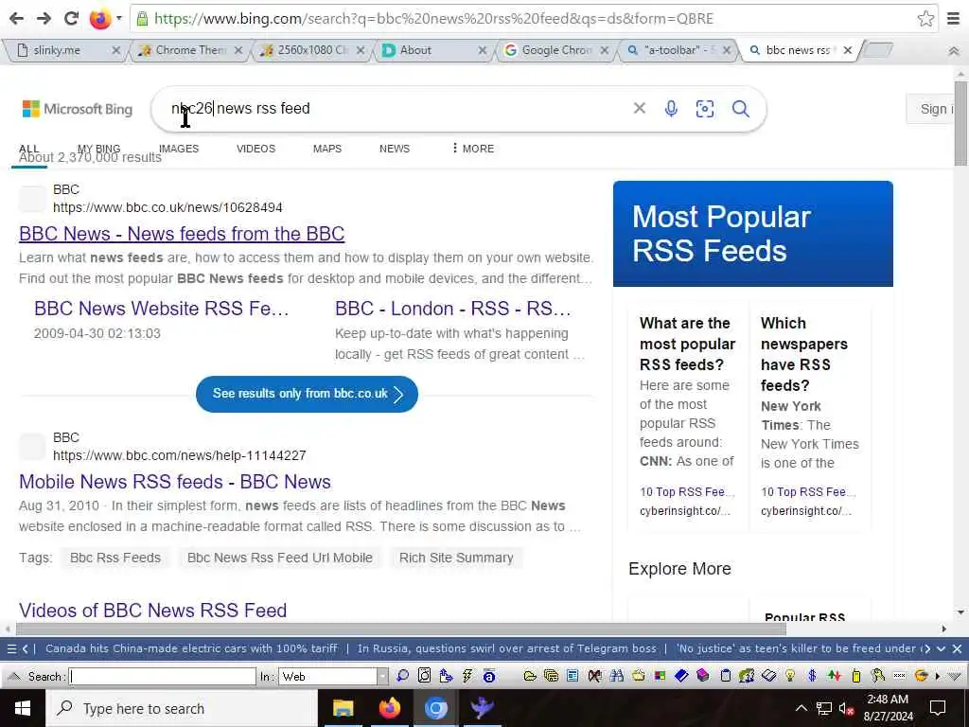Click the blue dollar sign toolbar icon
This screenshot has width=969, height=727.
tap(812, 676)
